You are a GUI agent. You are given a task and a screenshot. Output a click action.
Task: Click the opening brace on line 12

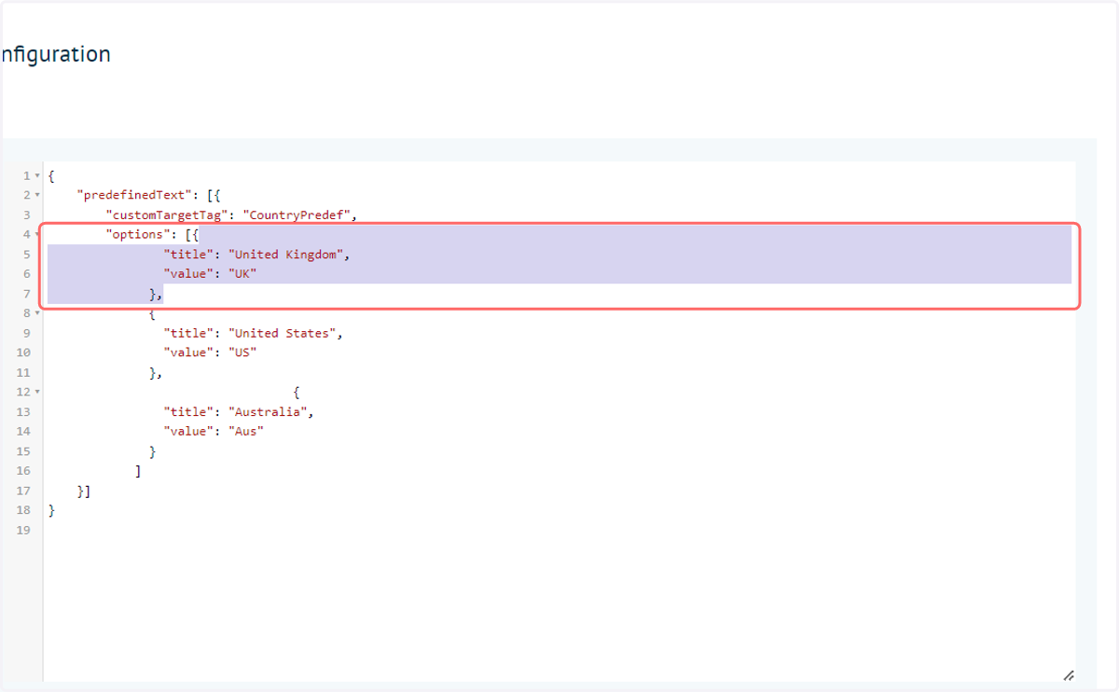297,392
